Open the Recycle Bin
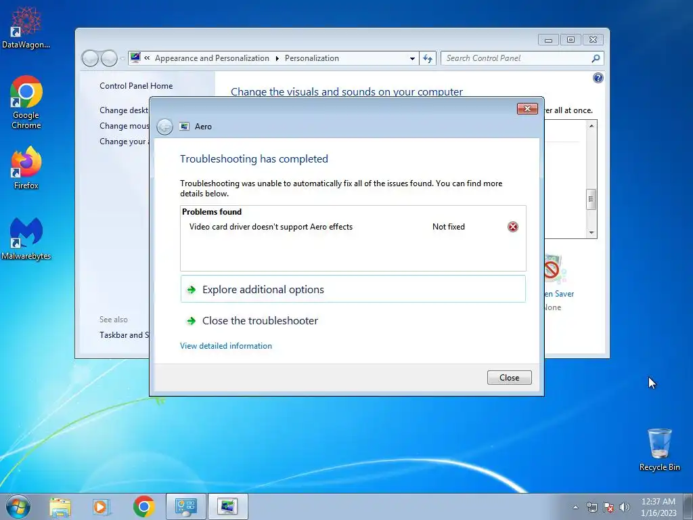The image size is (693, 520). 659,450
